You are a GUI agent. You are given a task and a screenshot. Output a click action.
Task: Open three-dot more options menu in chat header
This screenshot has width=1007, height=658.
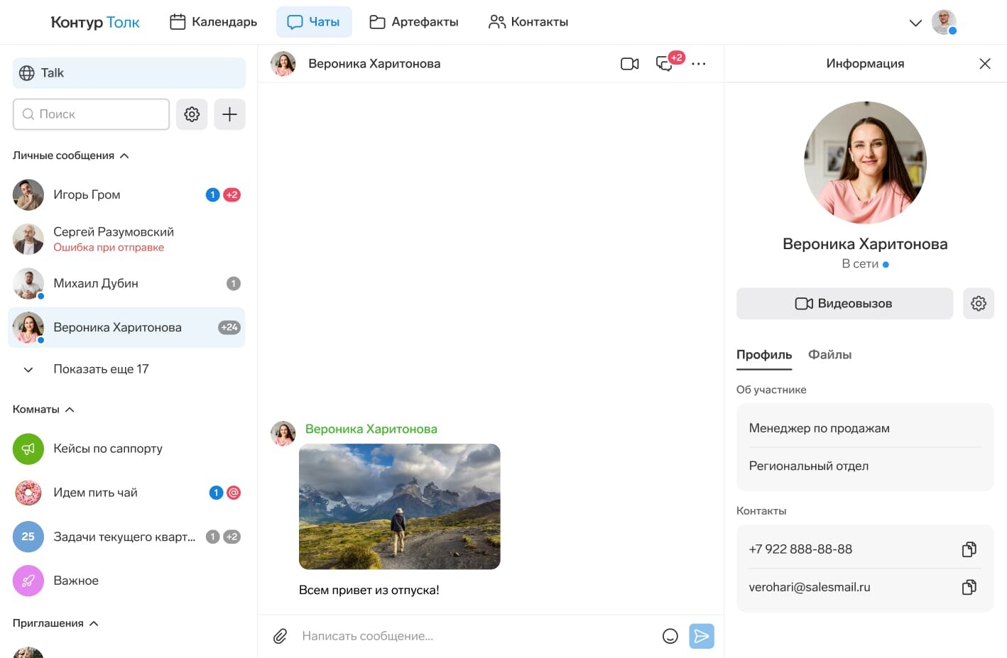pos(699,64)
